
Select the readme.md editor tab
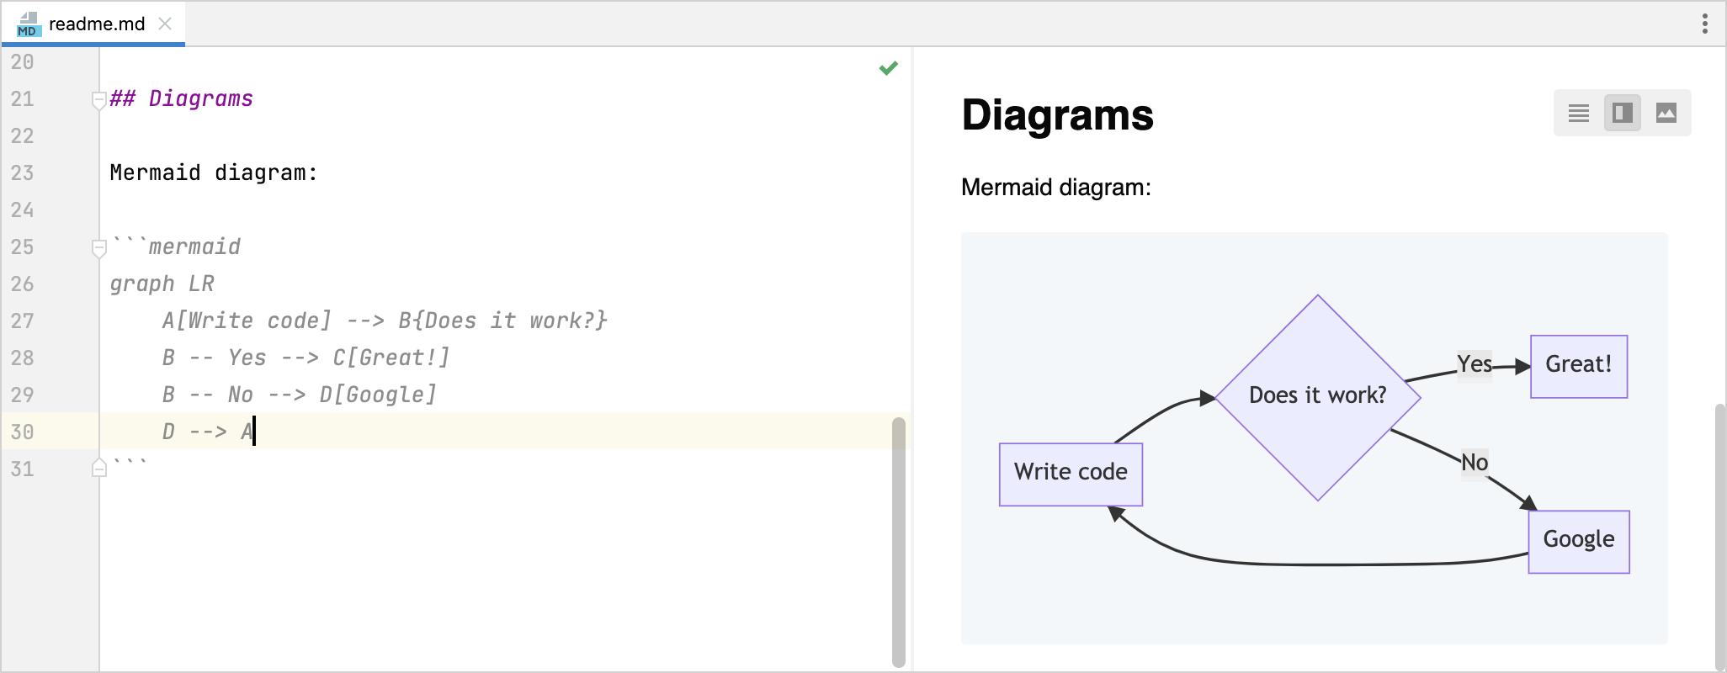(x=93, y=24)
